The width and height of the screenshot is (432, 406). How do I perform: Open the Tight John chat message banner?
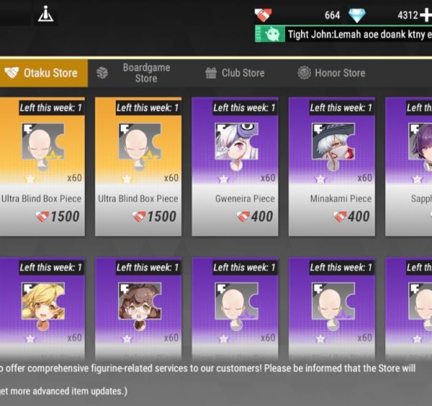point(358,34)
